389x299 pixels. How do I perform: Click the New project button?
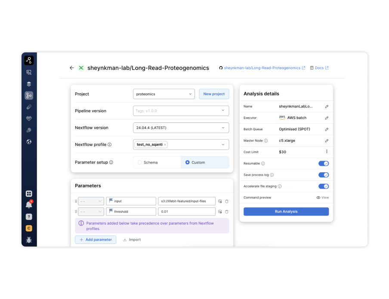pyautogui.click(x=214, y=94)
